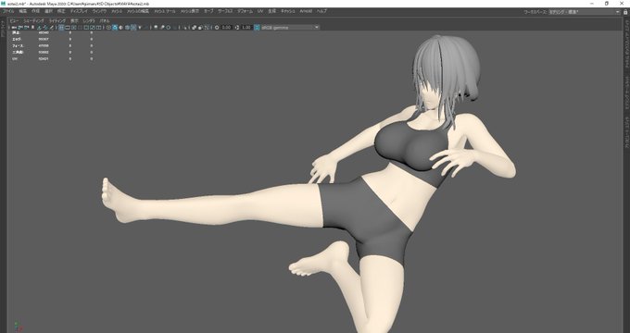Toggle X-Ray Joints display

click(206, 27)
